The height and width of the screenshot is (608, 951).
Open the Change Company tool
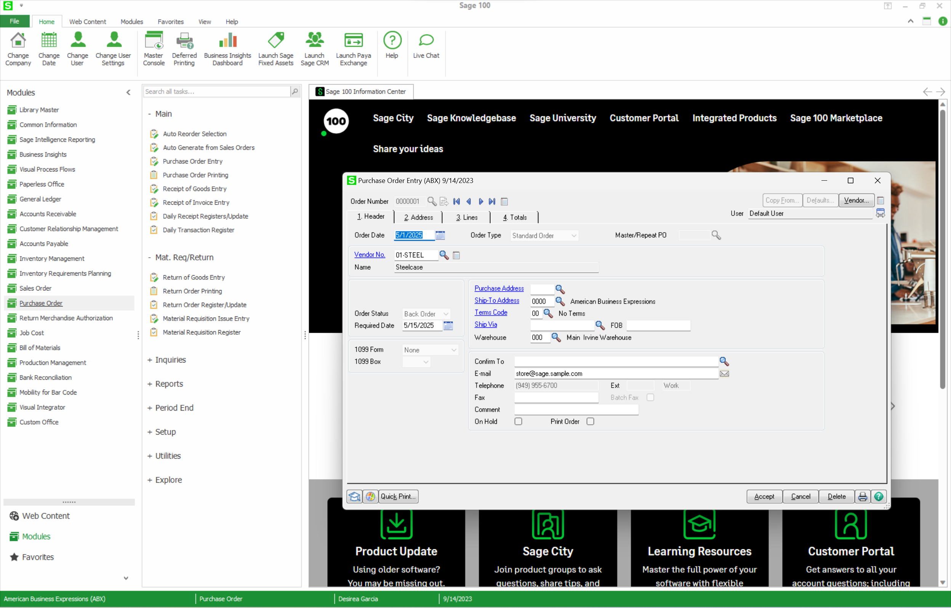[x=18, y=48]
